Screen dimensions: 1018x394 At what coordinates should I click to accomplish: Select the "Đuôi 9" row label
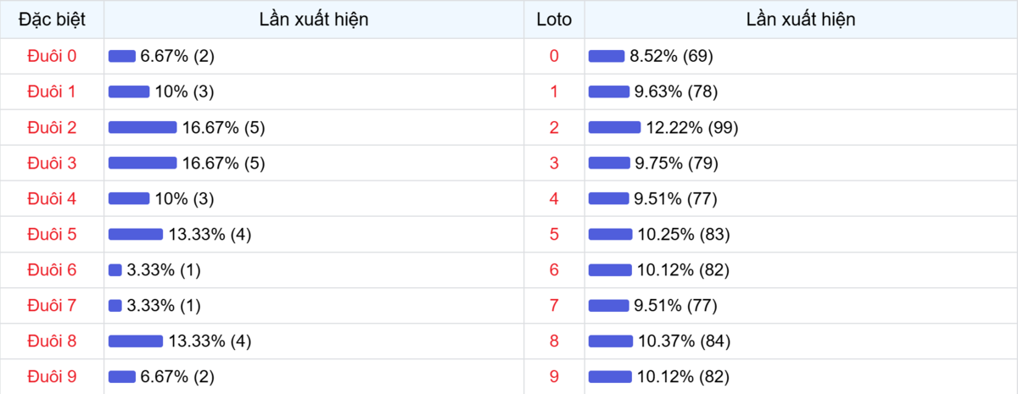[52, 376]
